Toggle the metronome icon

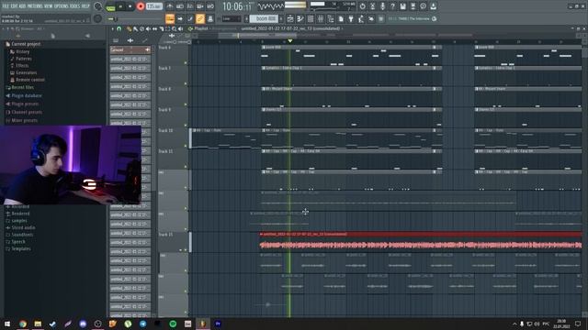170,6
